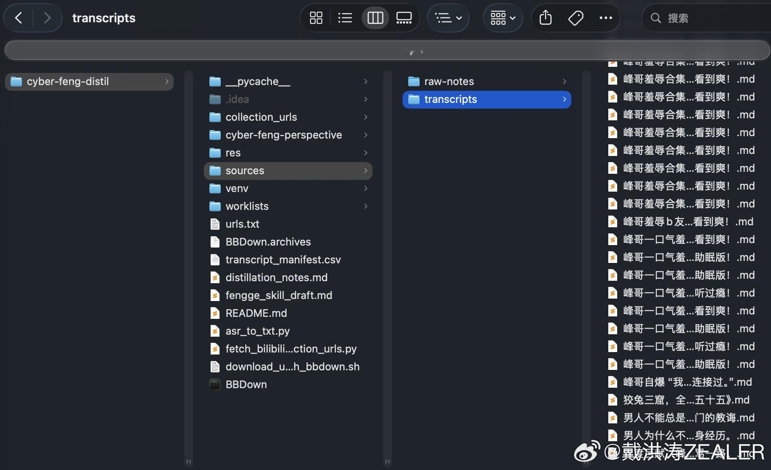Open the cyber-feng-perspective folder
771x470 pixels.
point(288,135)
